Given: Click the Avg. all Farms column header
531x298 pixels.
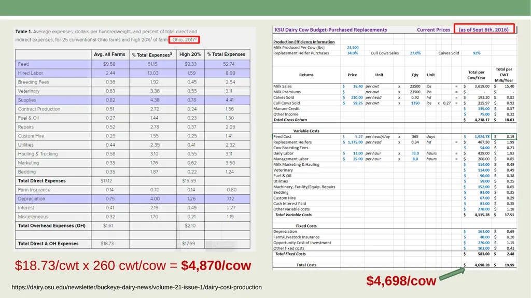Looking at the screenshot, I should [109, 54].
